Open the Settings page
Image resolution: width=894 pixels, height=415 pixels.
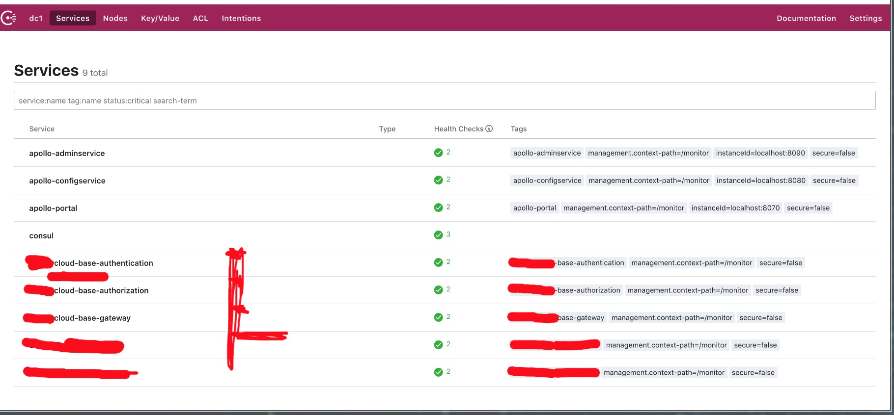(866, 18)
